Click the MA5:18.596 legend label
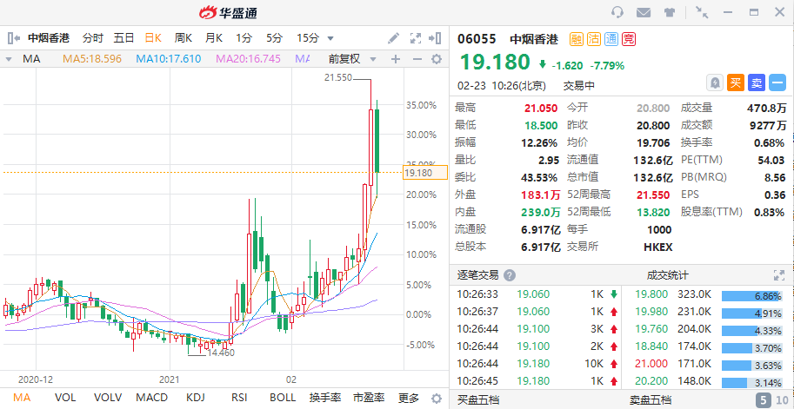Screen dimensions: 794x409 pyautogui.click(x=92, y=59)
